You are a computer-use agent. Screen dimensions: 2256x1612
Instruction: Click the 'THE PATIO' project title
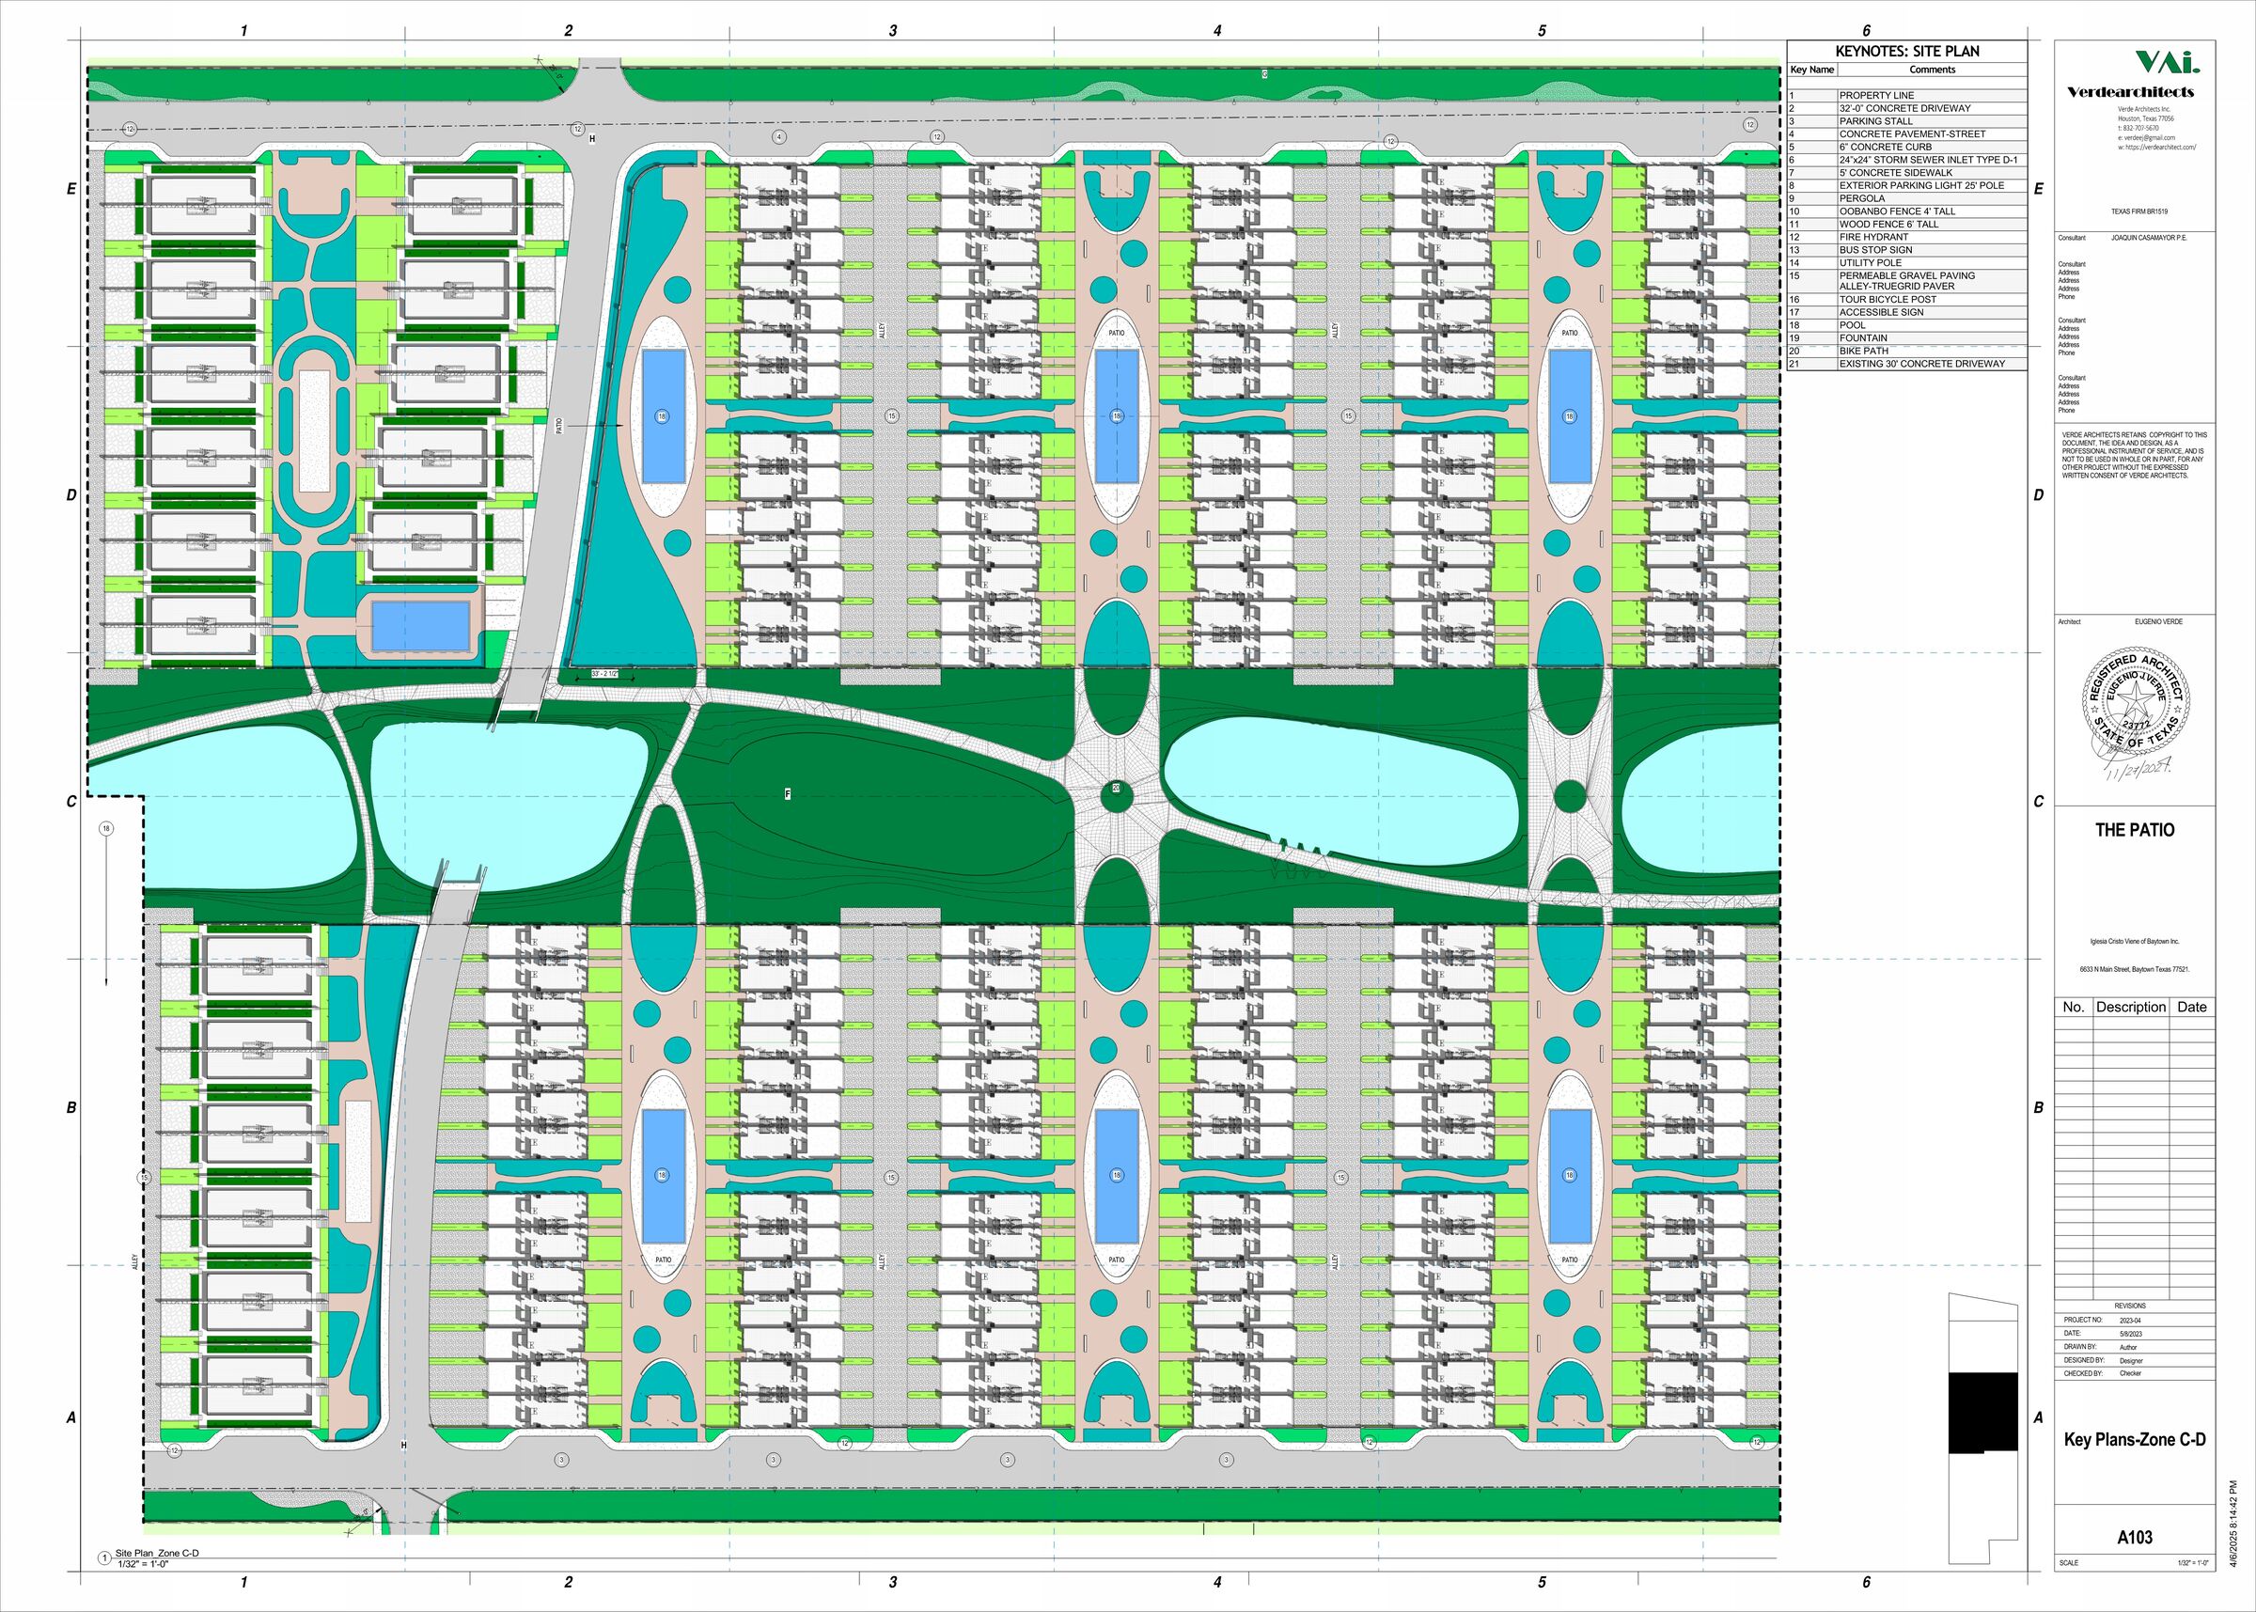pos(2134,830)
